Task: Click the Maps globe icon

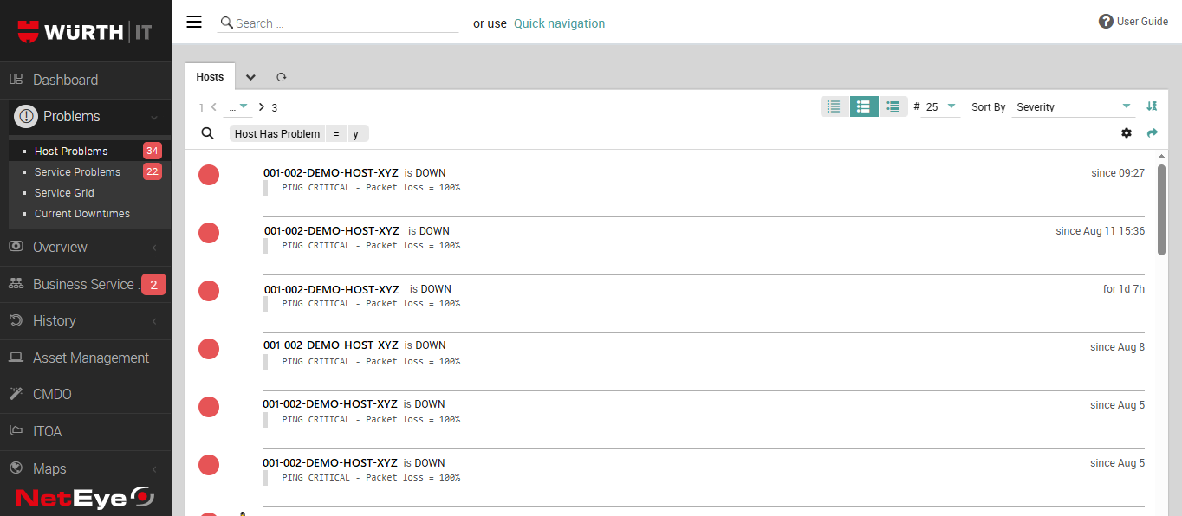Action: 16,468
